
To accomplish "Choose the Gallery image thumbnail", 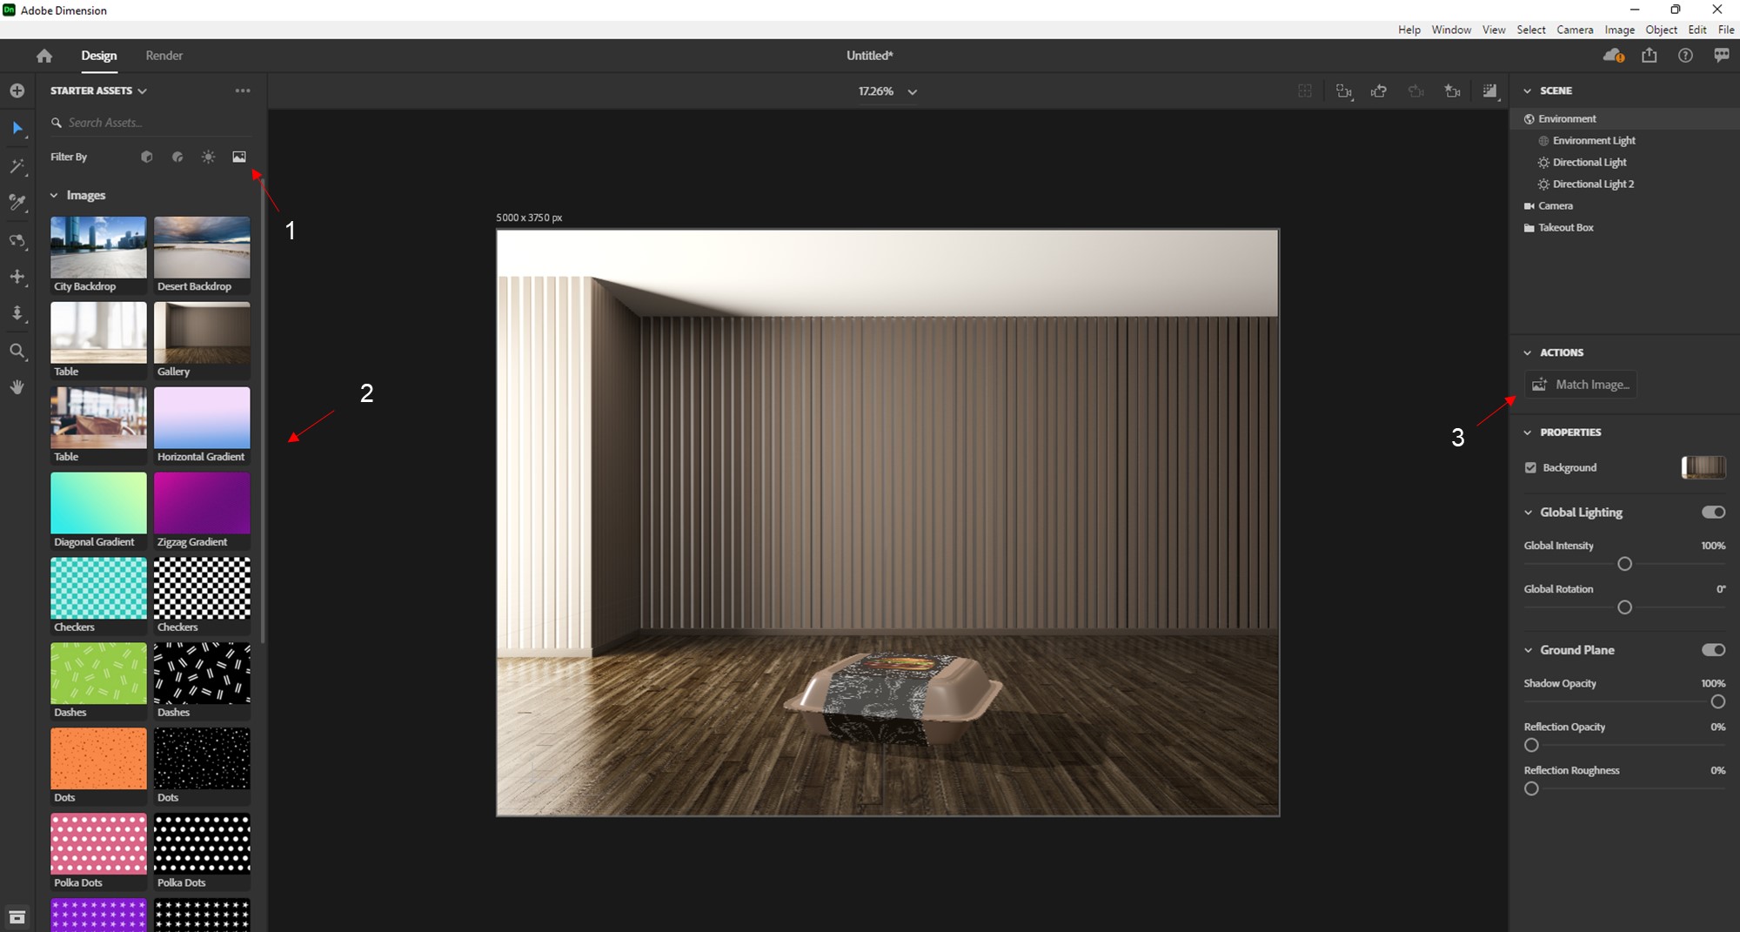I will click(x=202, y=340).
